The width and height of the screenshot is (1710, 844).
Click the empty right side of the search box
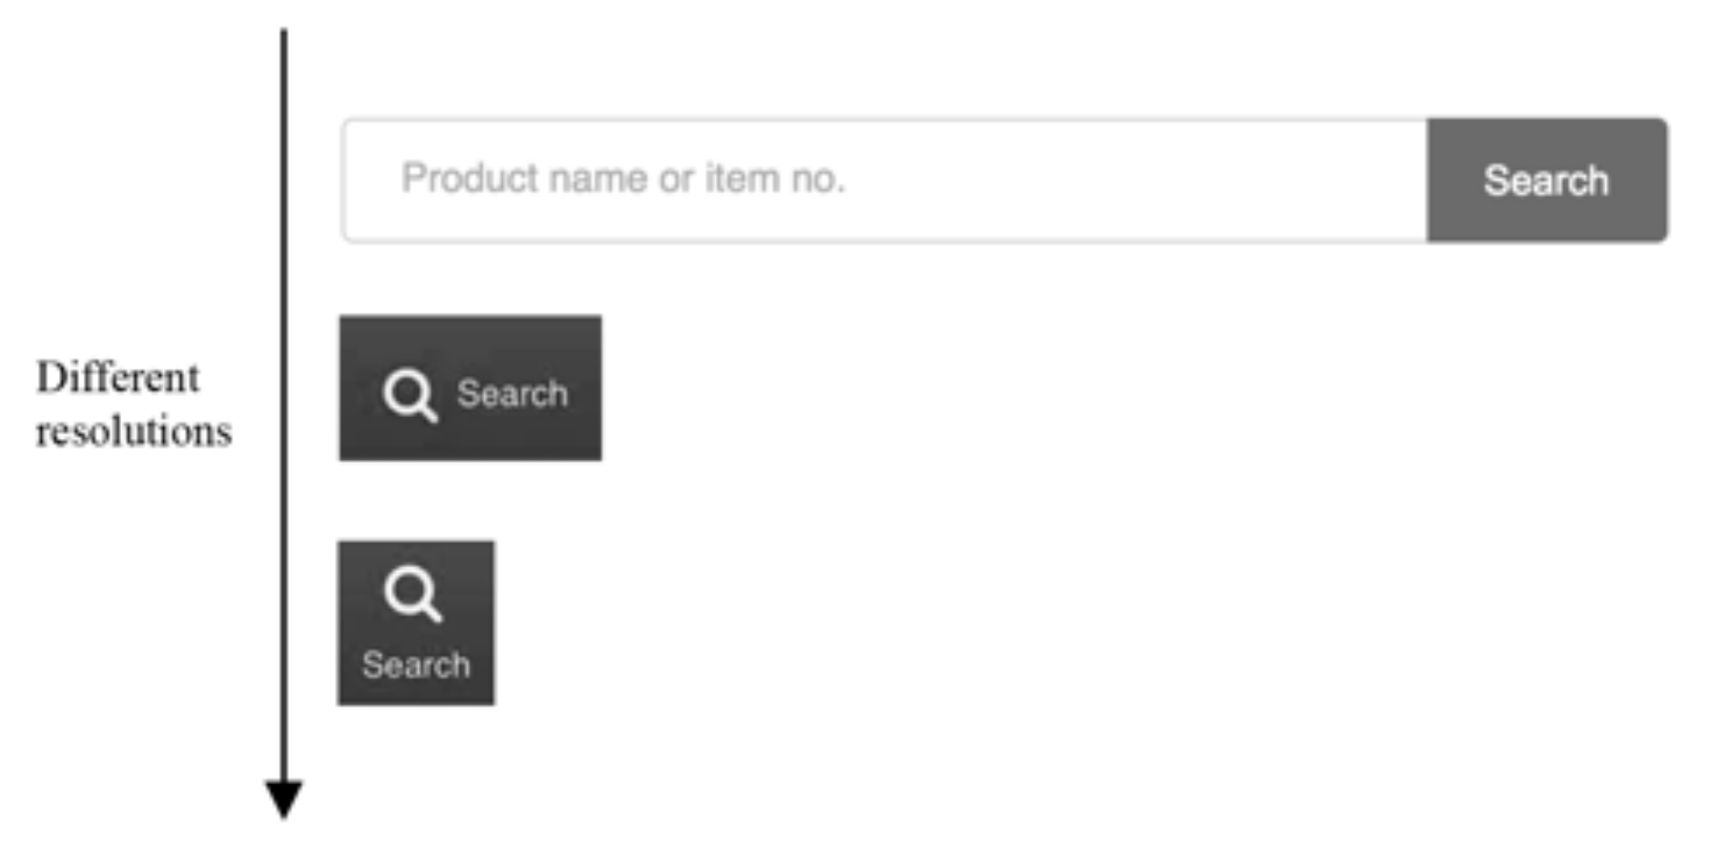coord(1184,180)
